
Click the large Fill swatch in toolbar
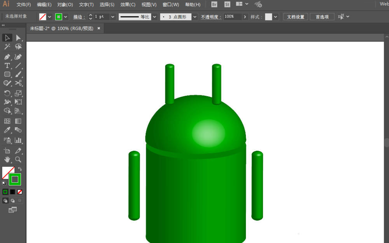8,172
